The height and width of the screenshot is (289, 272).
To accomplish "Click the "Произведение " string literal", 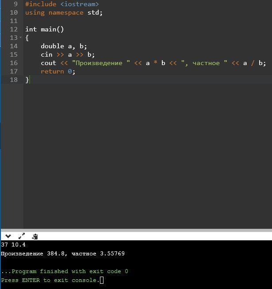I will point(101,63).
